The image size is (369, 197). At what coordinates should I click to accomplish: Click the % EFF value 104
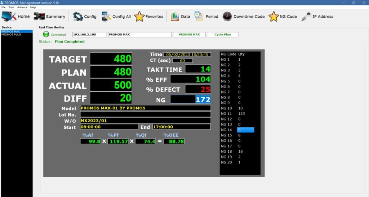[190, 79]
